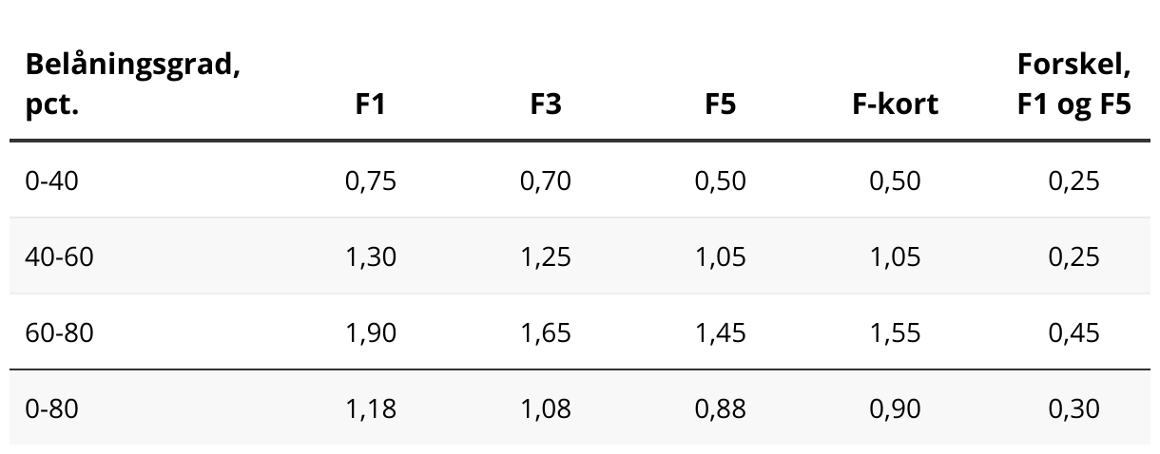Select the F1 column header

(371, 104)
